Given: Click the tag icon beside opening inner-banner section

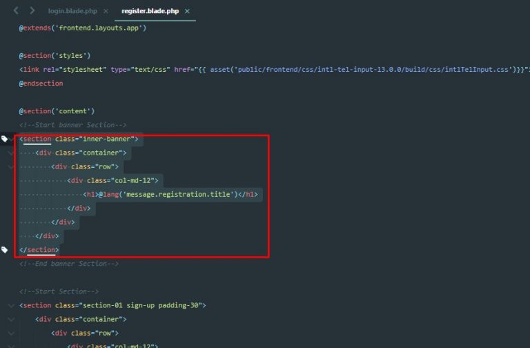Looking at the screenshot, I should tap(4, 139).
